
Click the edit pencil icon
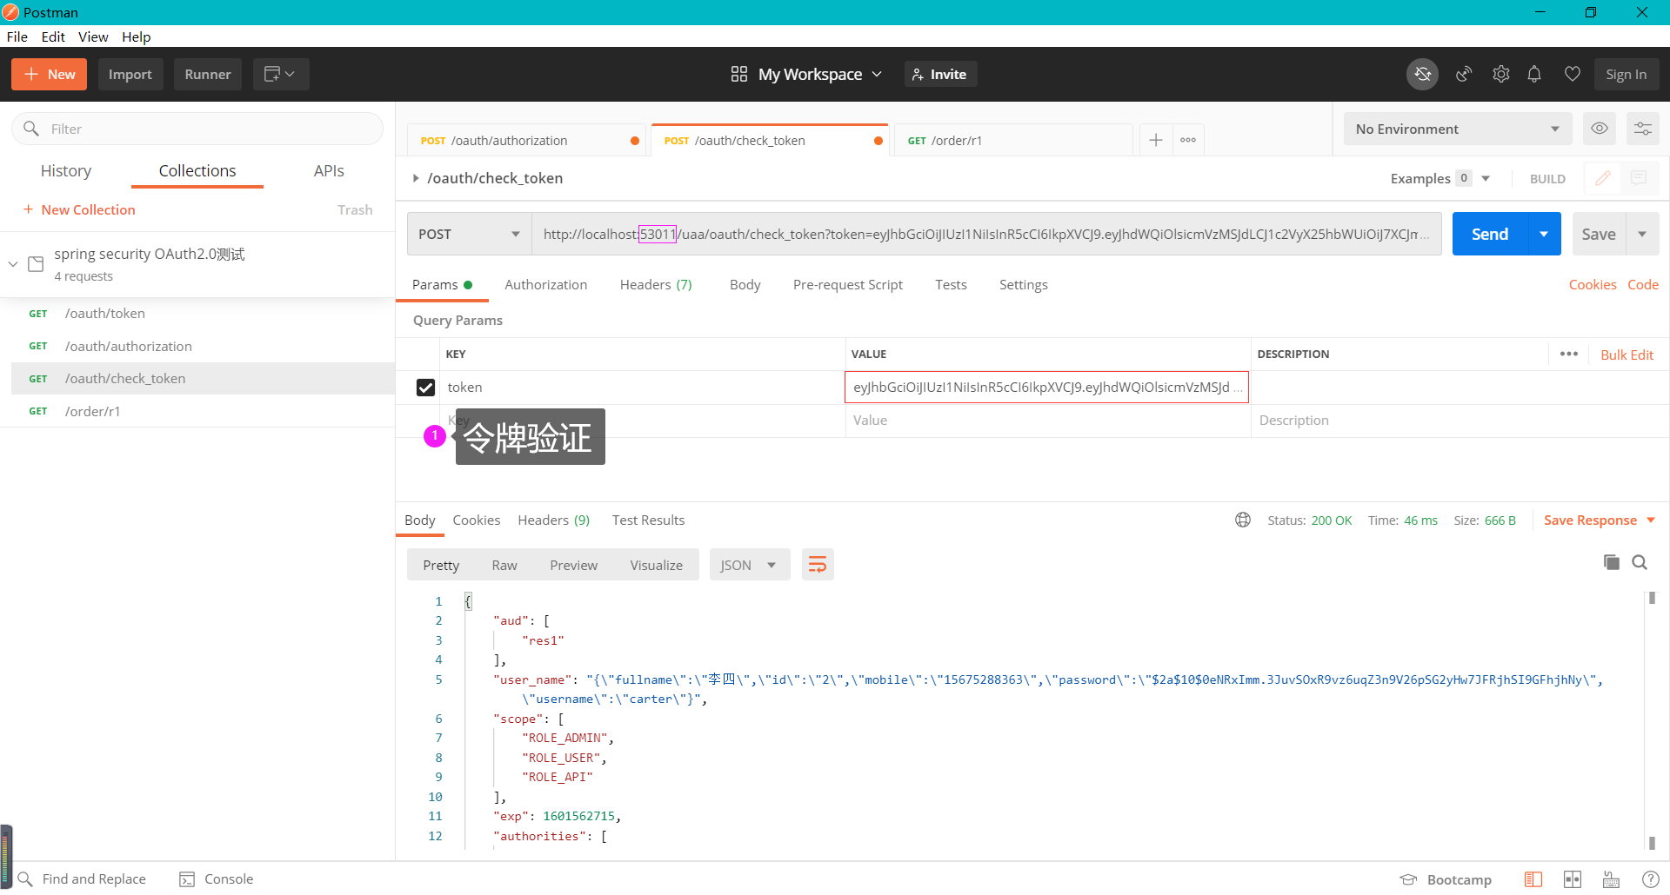click(x=1602, y=178)
